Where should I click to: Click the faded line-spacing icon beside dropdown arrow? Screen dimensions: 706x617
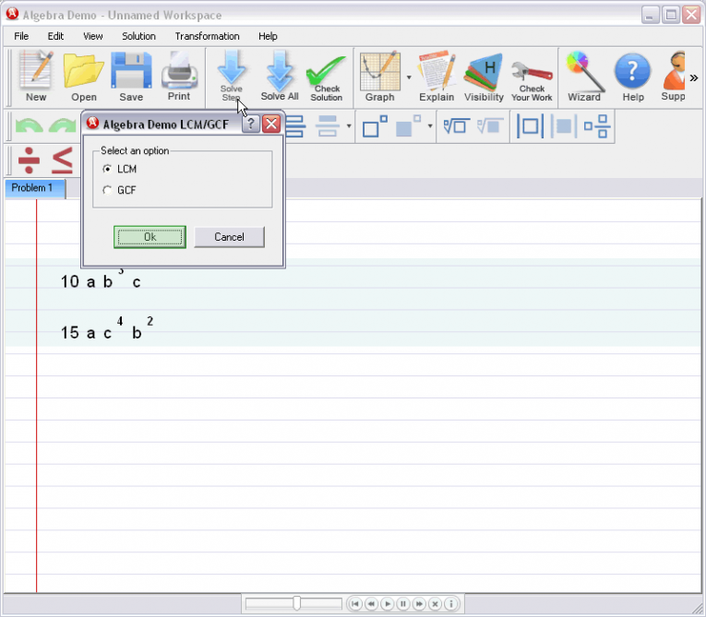[328, 126]
